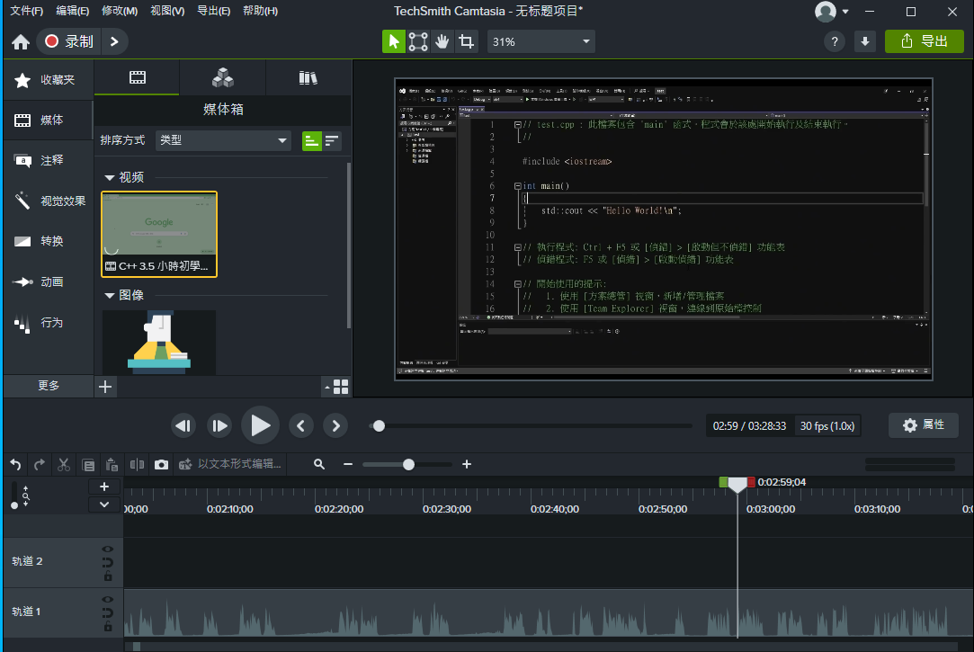Viewport: 974px width, 652px height.
Task: Click the undo arrow in timeline toolbar
Action: (x=15, y=465)
